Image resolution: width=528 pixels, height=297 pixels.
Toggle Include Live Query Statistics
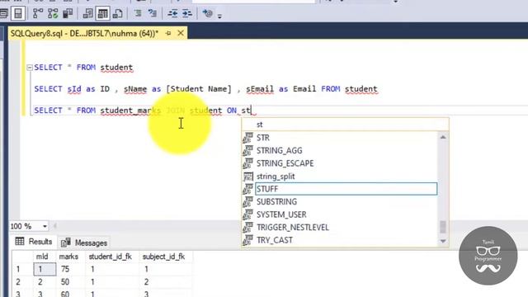point(53,13)
